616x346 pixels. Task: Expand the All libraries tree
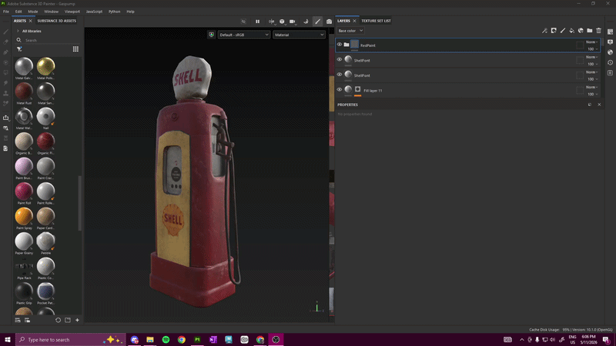pyautogui.click(x=18, y=31)
